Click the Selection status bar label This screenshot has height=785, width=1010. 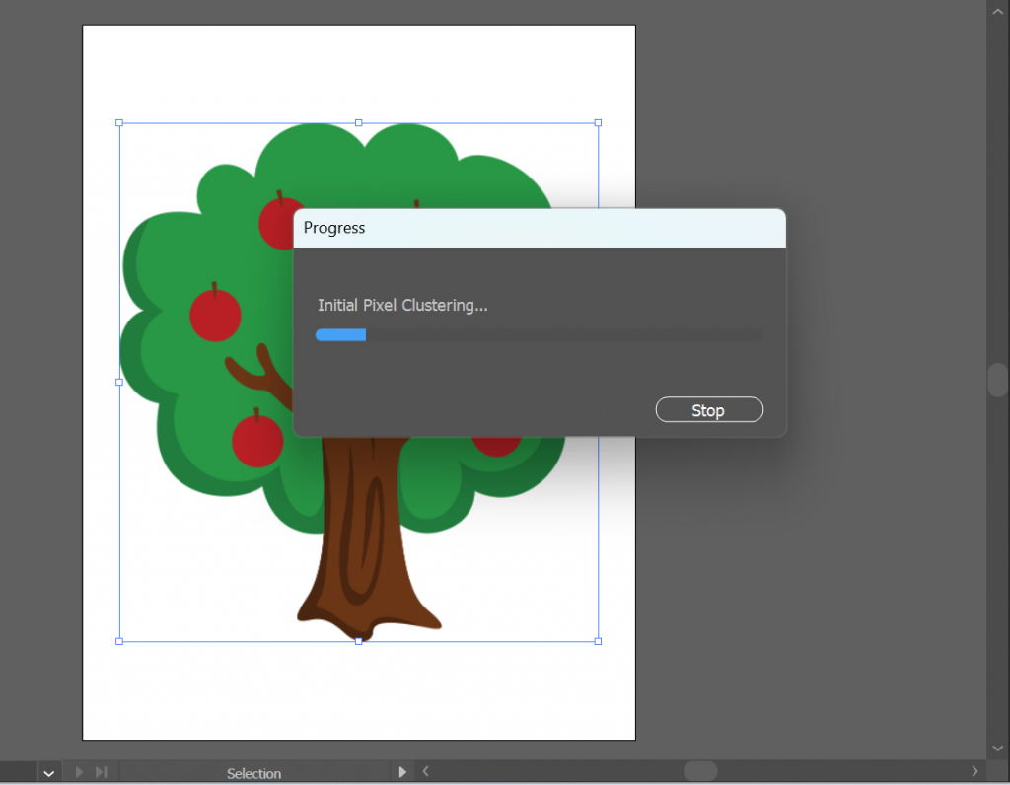coord(253,773)
